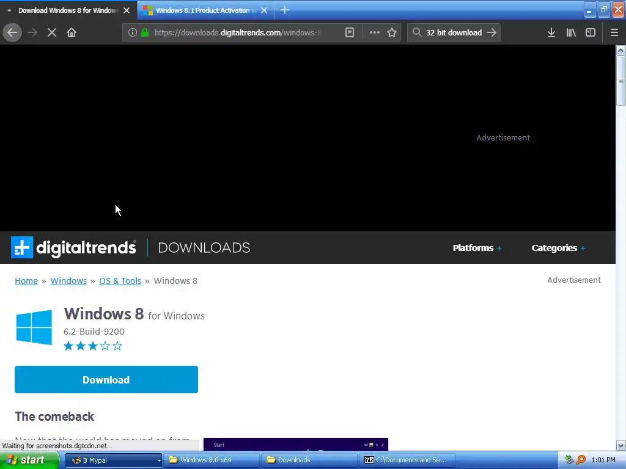626x469 pixels.
Task: Click the 6.2-Build-9200 version text
Action: (x=94, y=332)
